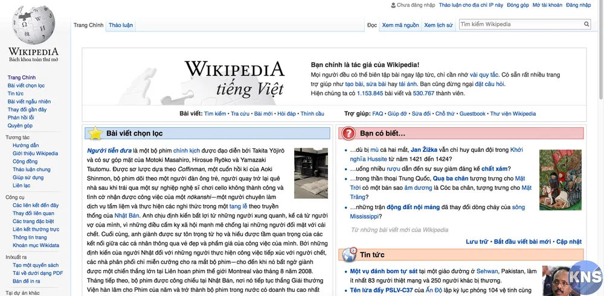This screenshot has height=296, width=604.
Task: Open the Đăng nhập login link
Action: (578, 5)
